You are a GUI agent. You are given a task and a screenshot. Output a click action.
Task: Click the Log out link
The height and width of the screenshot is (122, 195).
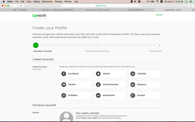coord(159,15)
